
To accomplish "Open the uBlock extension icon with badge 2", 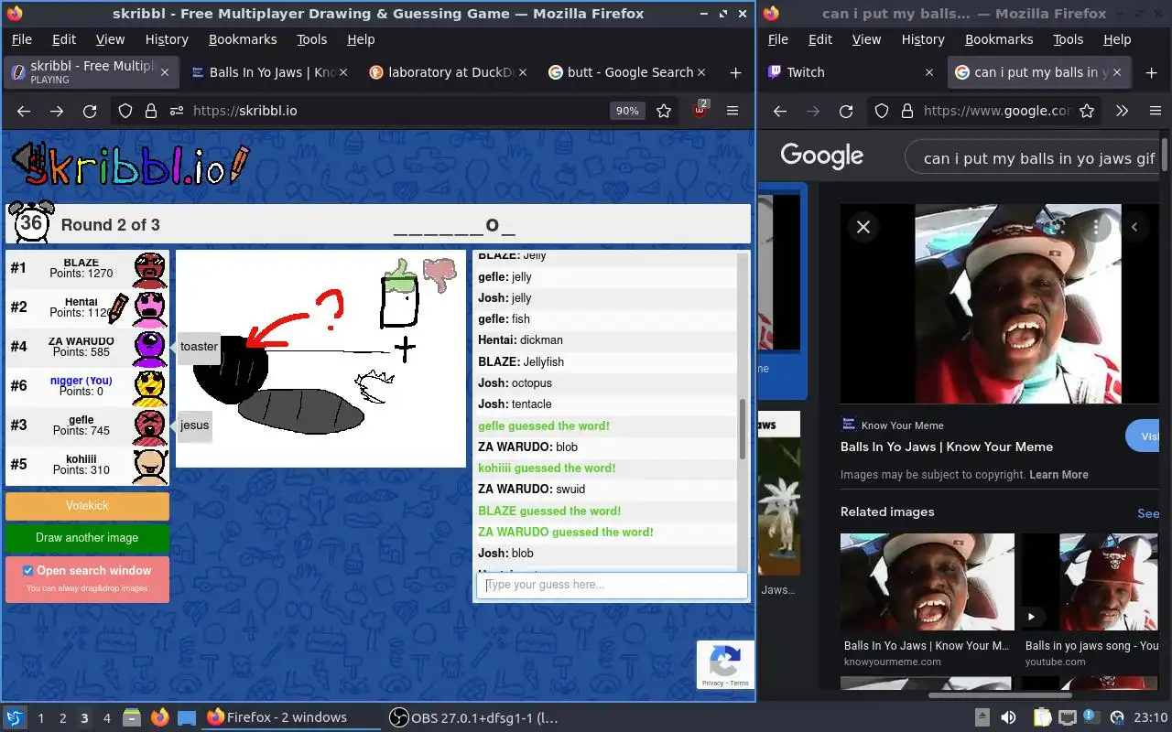I will (700, 110).
